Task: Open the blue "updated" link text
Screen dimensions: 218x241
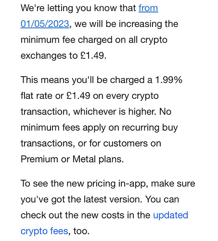Action: pyautogui.click(x=170, y=215)
